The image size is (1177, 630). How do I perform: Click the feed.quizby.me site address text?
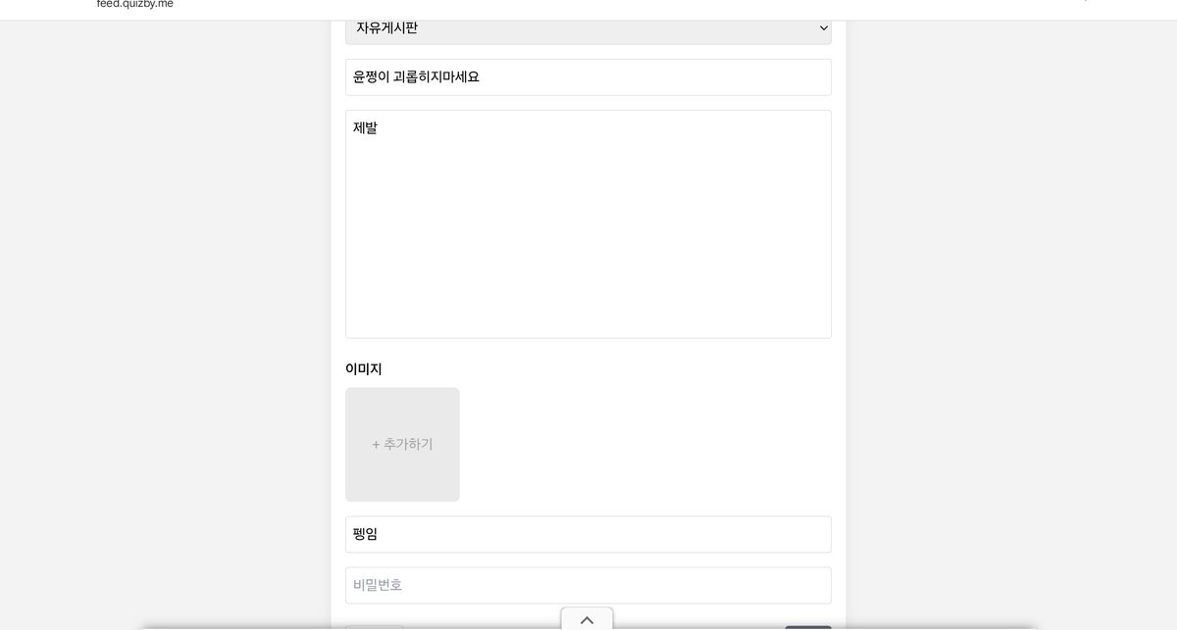tap(135, 4)
